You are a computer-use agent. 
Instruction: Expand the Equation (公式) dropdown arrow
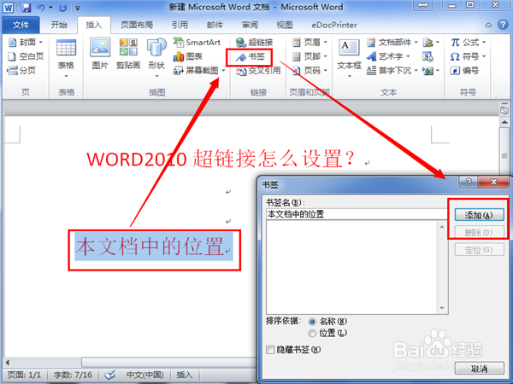tap(484, 42)
